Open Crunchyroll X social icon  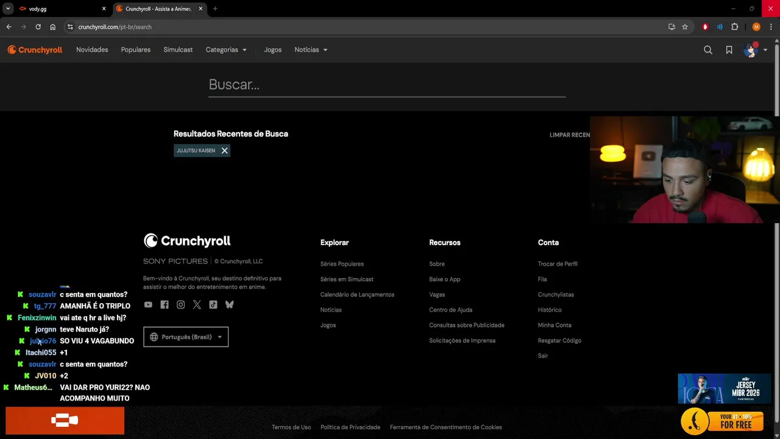coord(197,305)
